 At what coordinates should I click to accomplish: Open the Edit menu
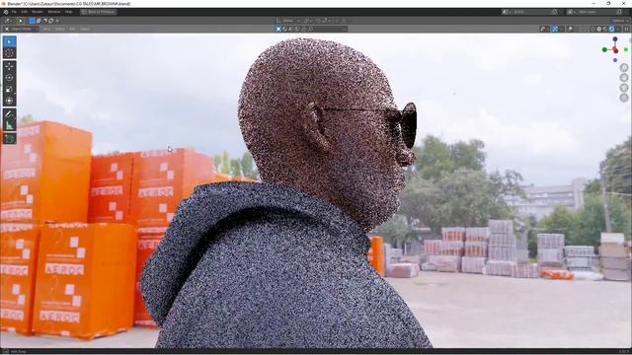coord(24,12)
